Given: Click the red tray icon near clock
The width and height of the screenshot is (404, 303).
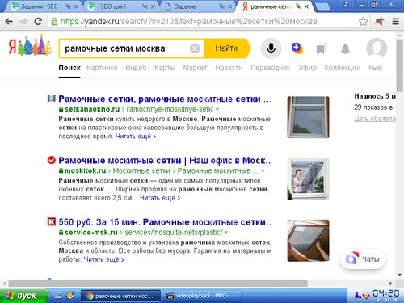Looking at the screenshot, I should coord(365,296).
